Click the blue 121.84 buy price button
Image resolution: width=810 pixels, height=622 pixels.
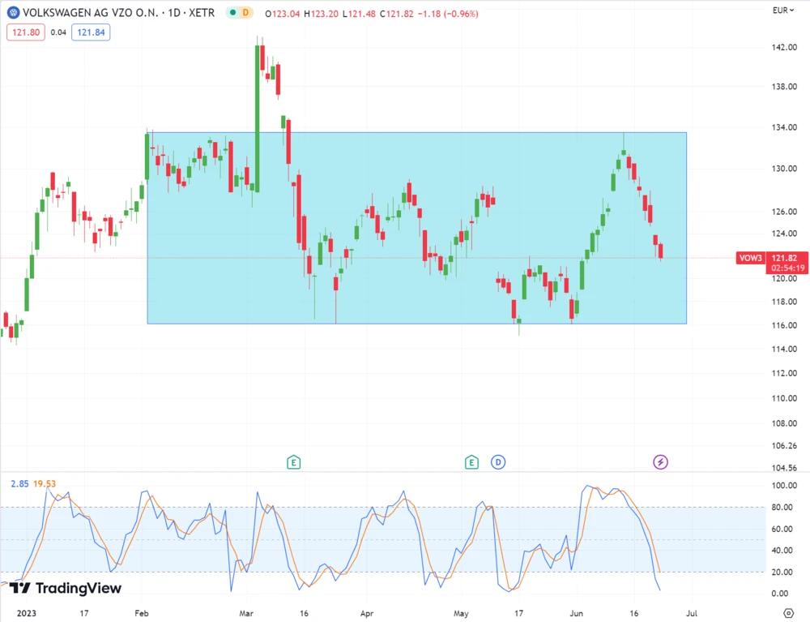(91, 32)
